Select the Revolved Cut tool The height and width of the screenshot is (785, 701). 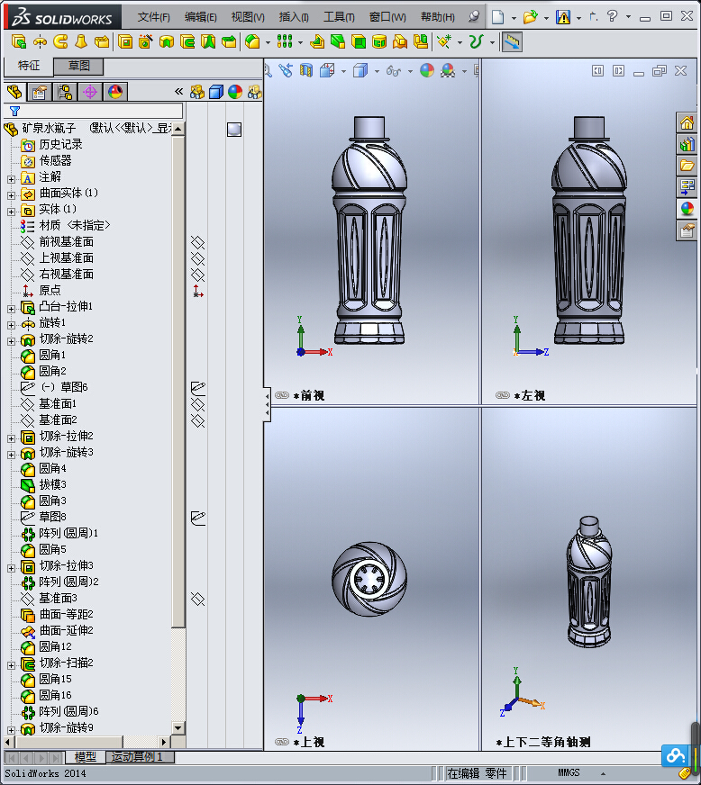[167, 42]
